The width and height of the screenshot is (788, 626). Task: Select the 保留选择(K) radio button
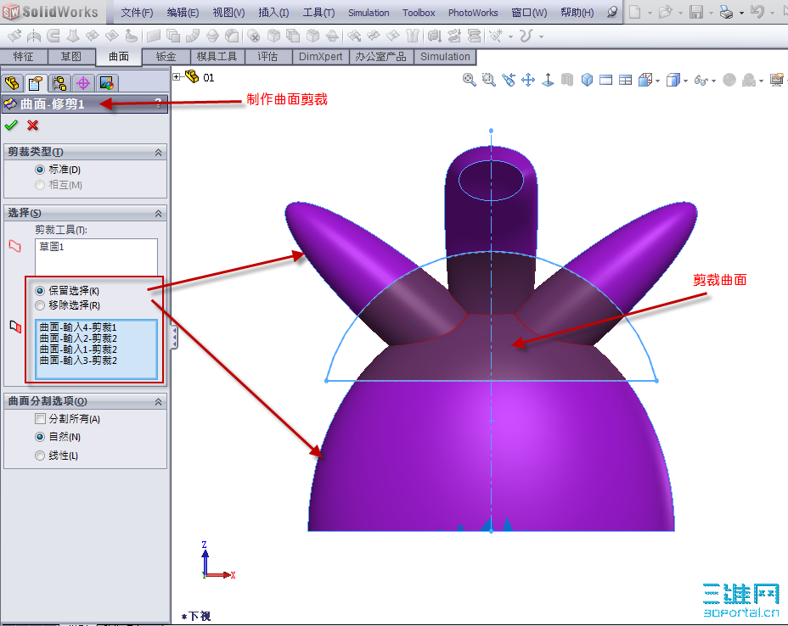click(x=40, y=291)
